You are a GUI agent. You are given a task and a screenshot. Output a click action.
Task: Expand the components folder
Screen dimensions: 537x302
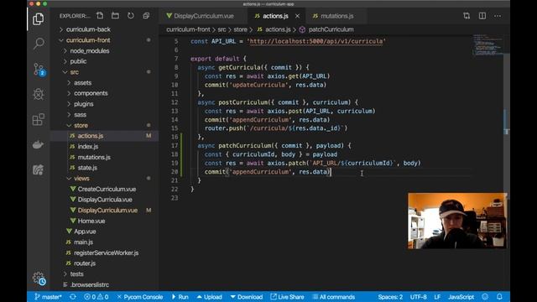(91, 93)
